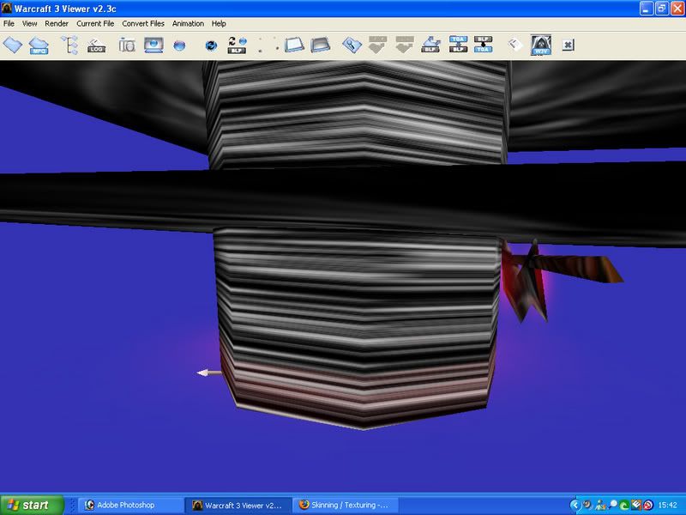Click the blue sphere toolbar icon
This screenshot has height=515, width=686.
coord(179,45)
